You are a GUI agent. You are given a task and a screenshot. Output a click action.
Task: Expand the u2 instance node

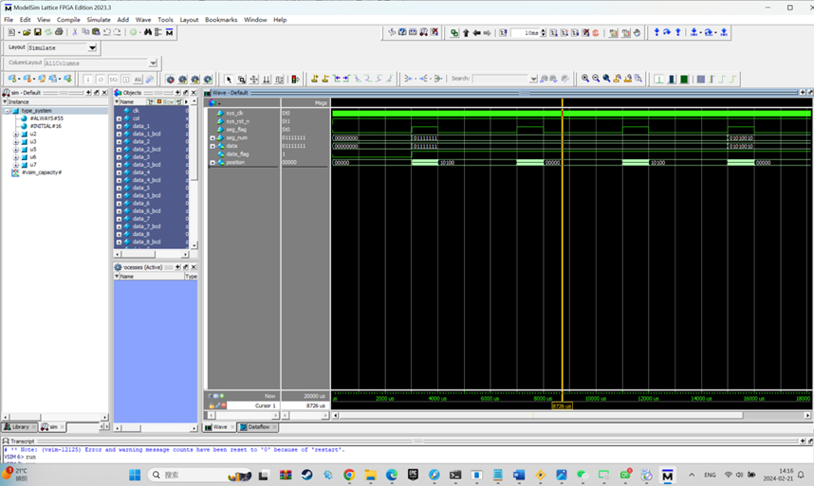(x=15, y=135)
